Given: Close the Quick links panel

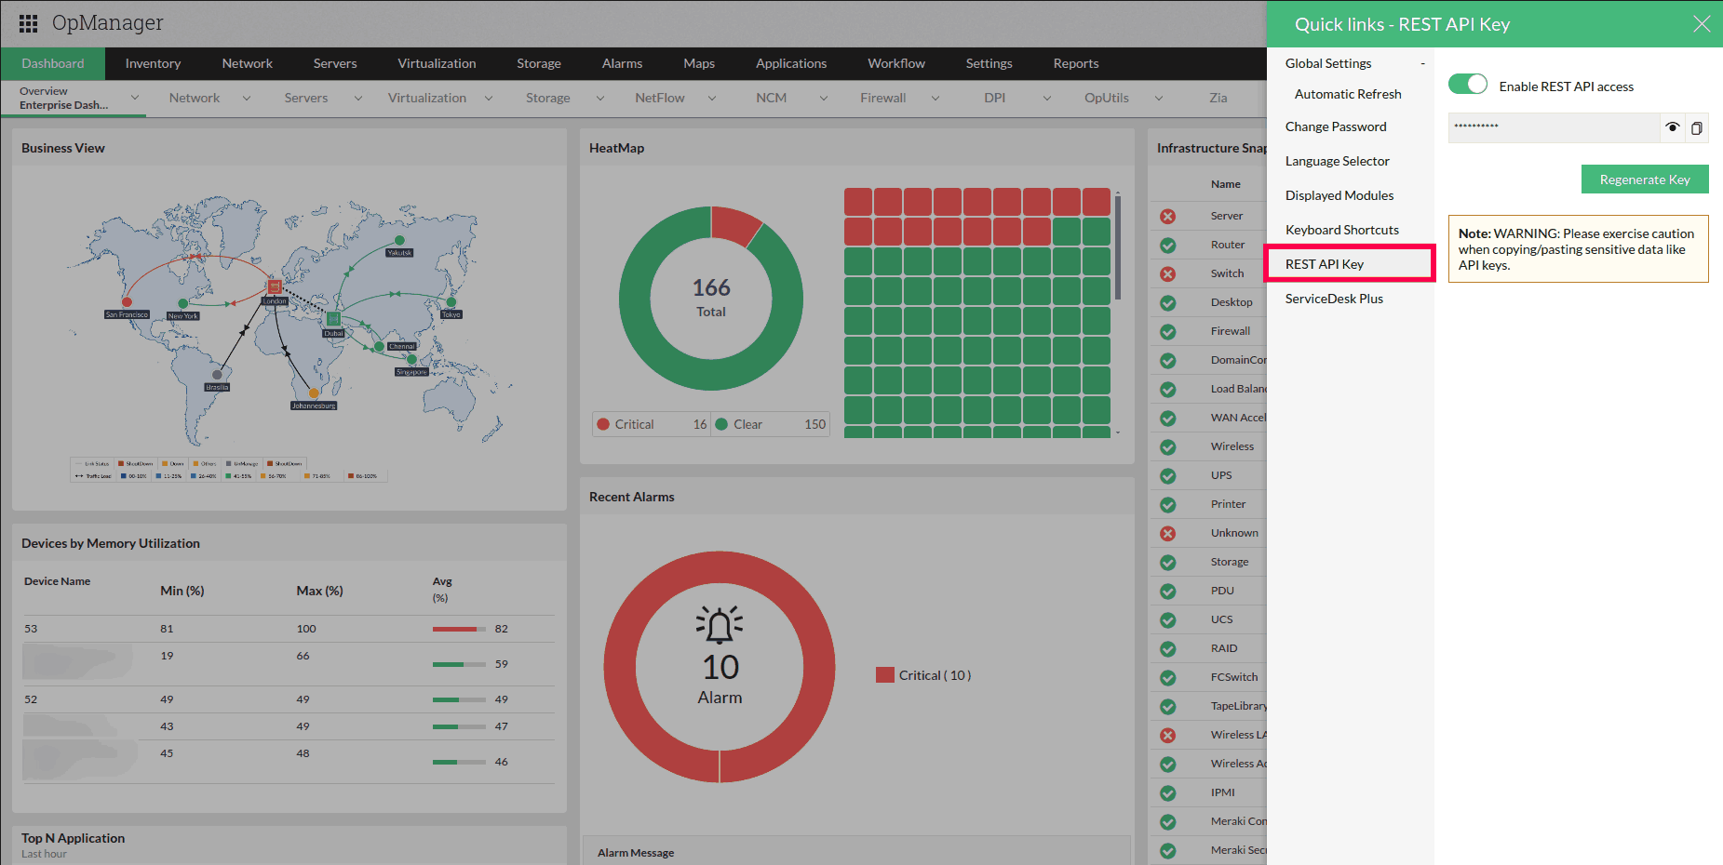Looking at the screenshot, I should coord(1702,24).
